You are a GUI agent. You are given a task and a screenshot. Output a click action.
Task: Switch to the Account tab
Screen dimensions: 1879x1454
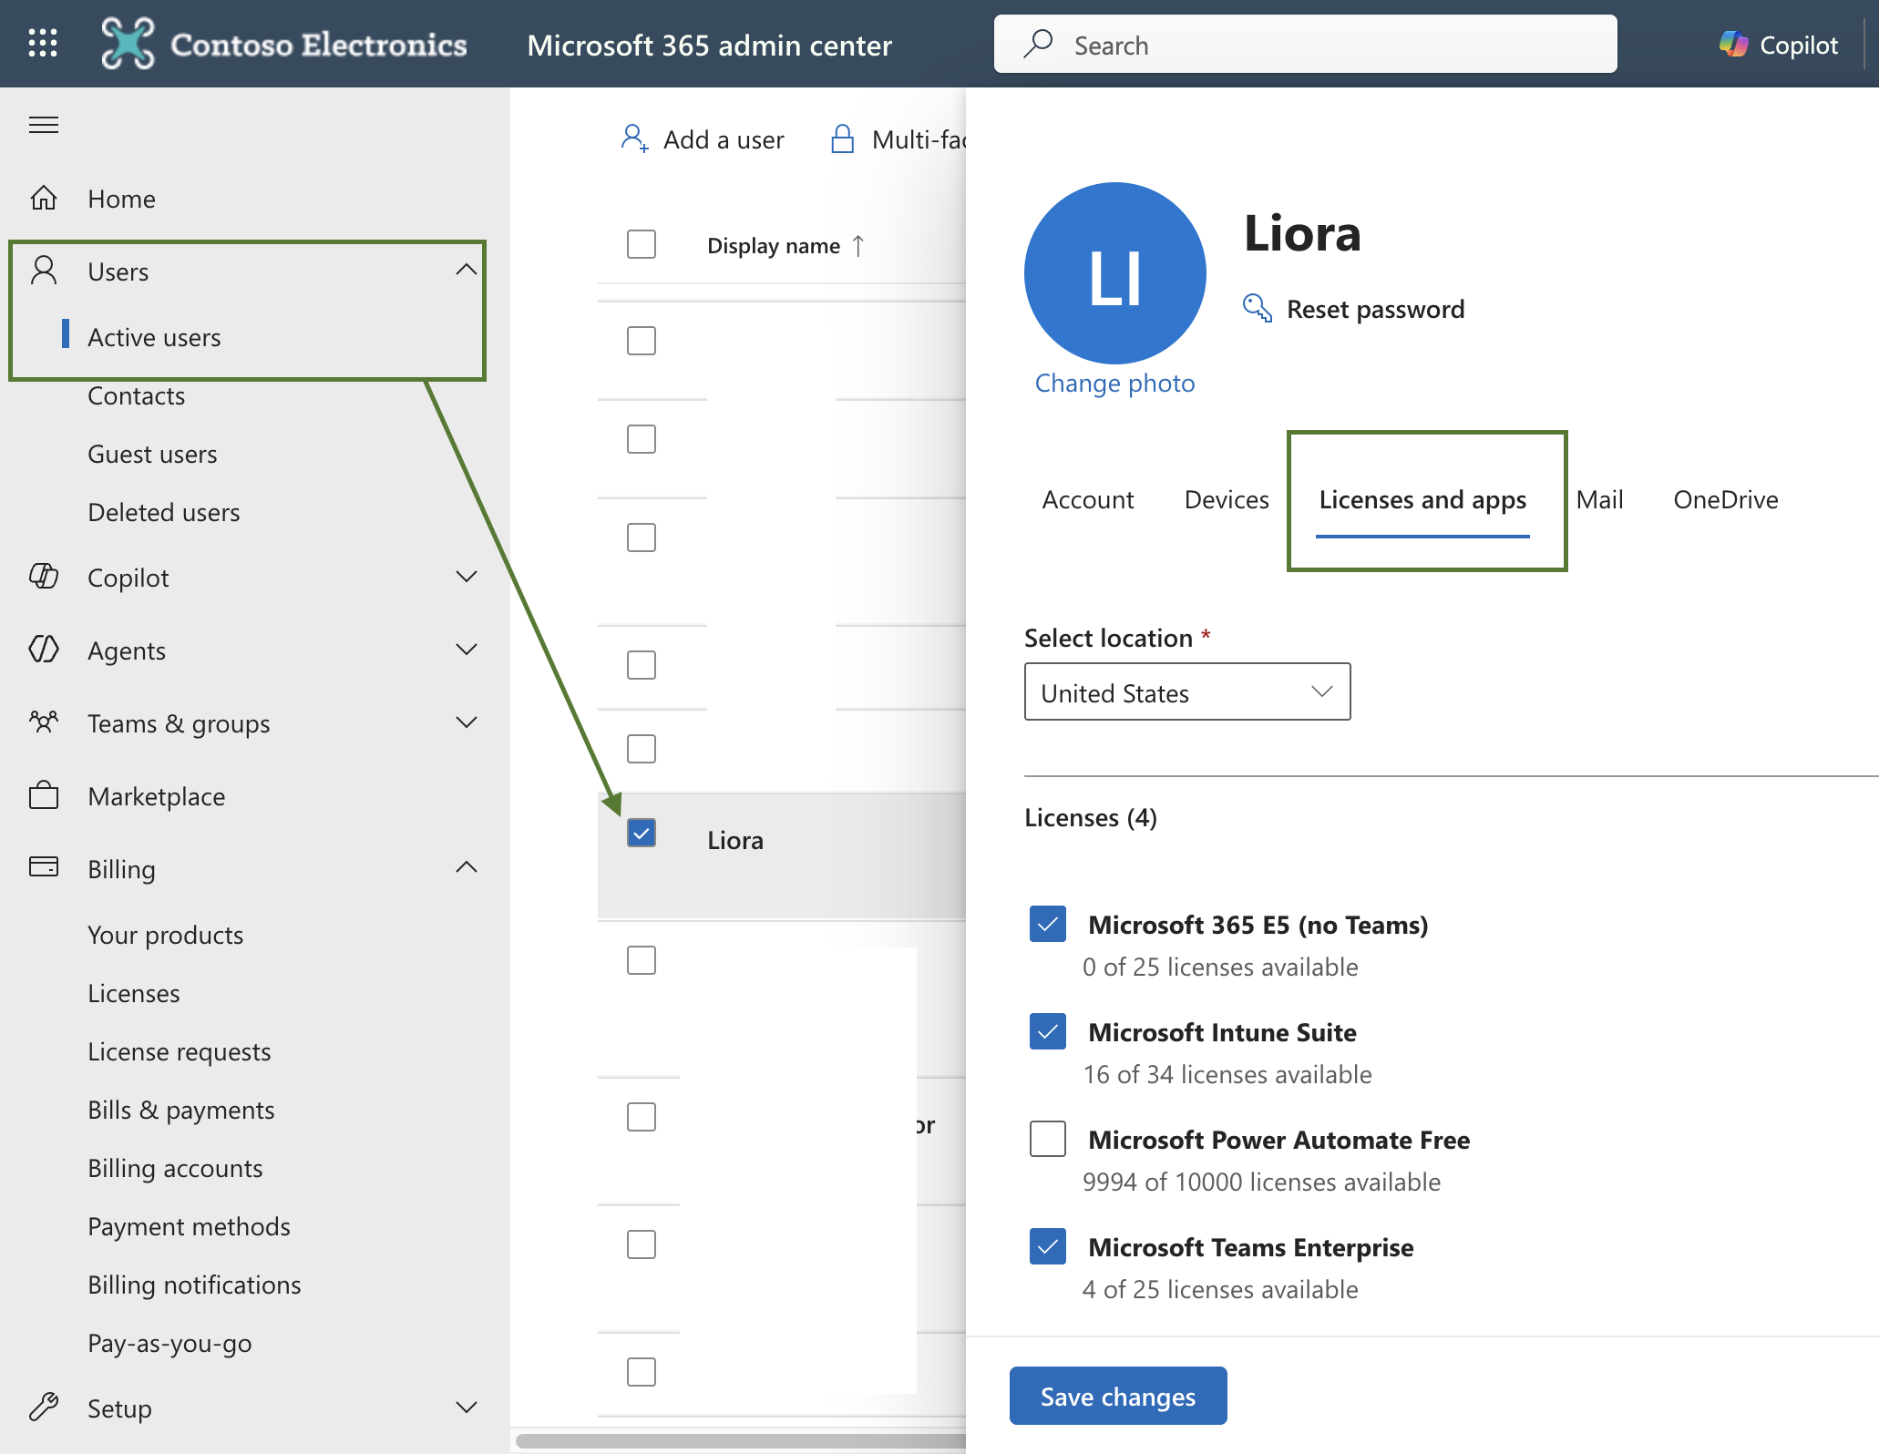point(1088,499)
